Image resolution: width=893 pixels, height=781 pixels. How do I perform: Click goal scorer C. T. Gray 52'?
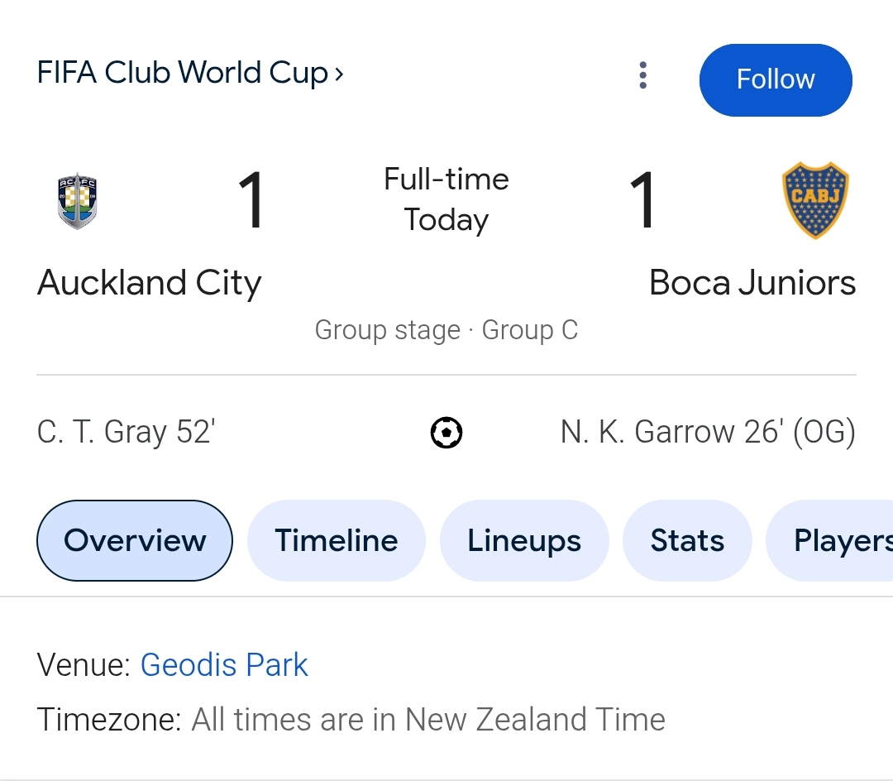(127, 432)
